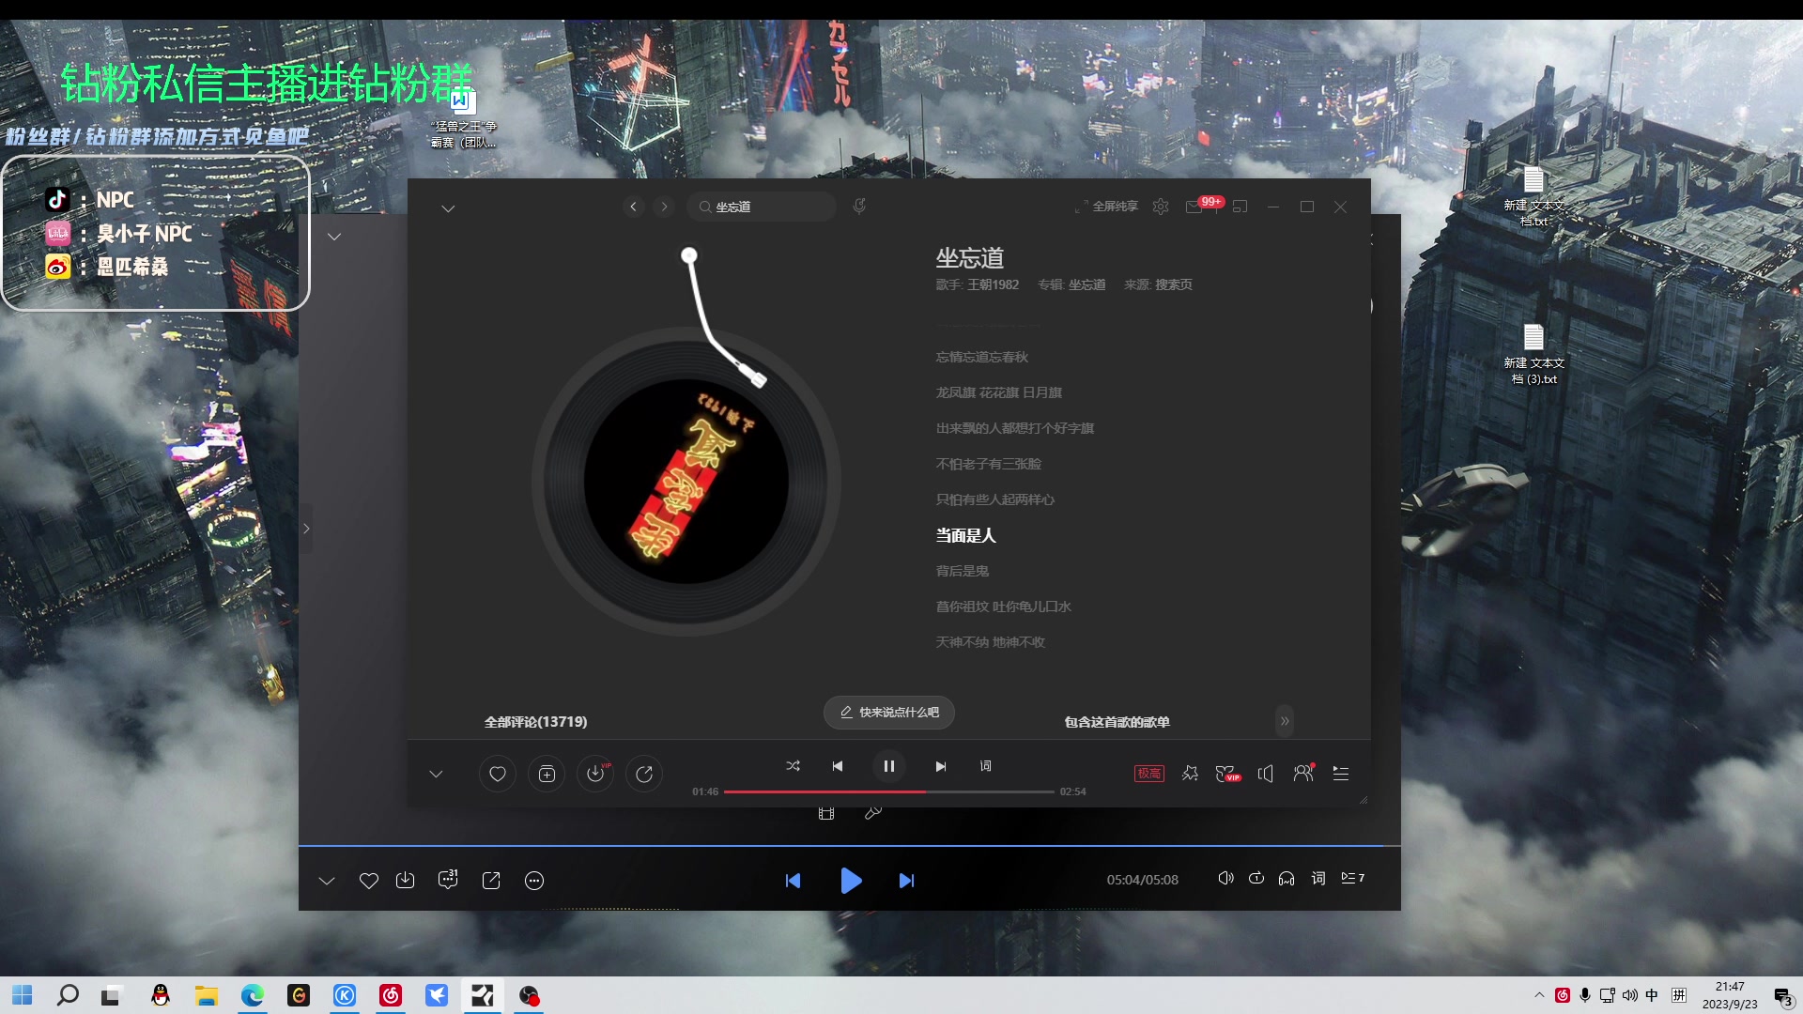Click the VIP download icon

point(595,774)
